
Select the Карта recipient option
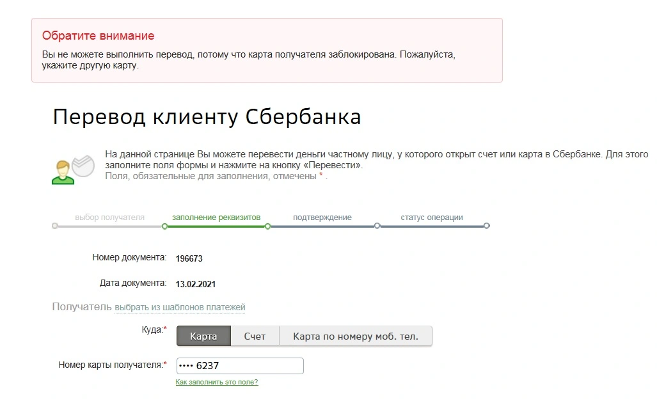[203, 336]
